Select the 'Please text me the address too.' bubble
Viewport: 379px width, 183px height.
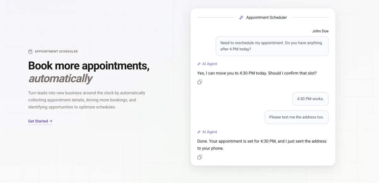coord(296,117)
